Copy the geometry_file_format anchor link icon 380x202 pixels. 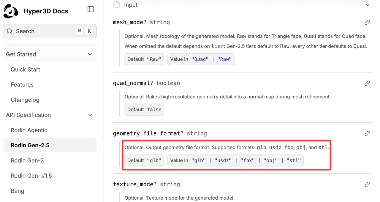pyautogui.click(x=367, y=134)
